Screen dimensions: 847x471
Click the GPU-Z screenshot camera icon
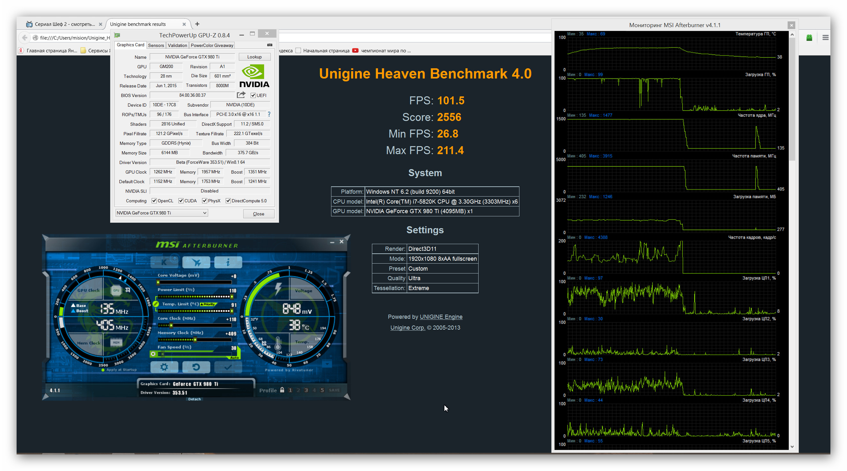coord(270,45)
